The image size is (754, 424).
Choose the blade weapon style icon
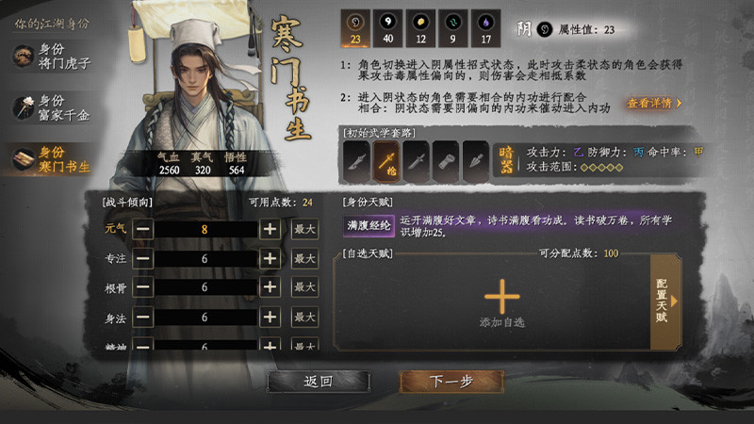(356, 161)
